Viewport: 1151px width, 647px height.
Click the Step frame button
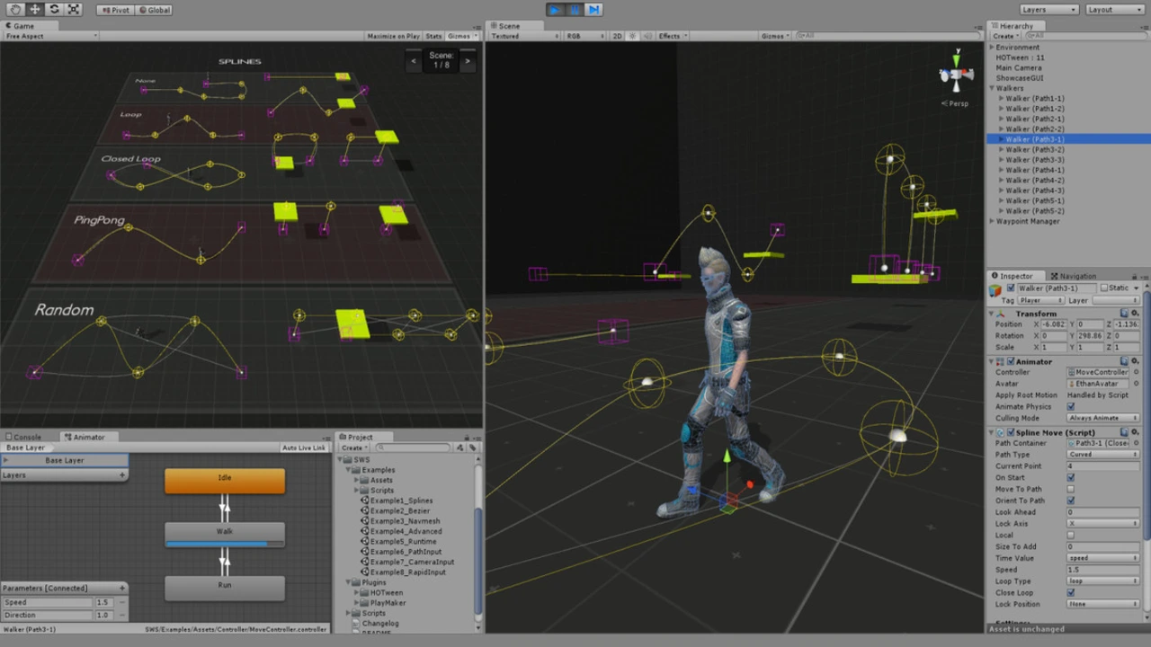pos(593,9)
